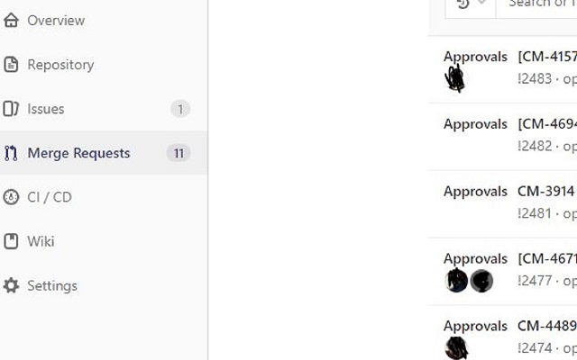
Task: Click the Merge Requests branch icon
Action: [x=11, y=153]
